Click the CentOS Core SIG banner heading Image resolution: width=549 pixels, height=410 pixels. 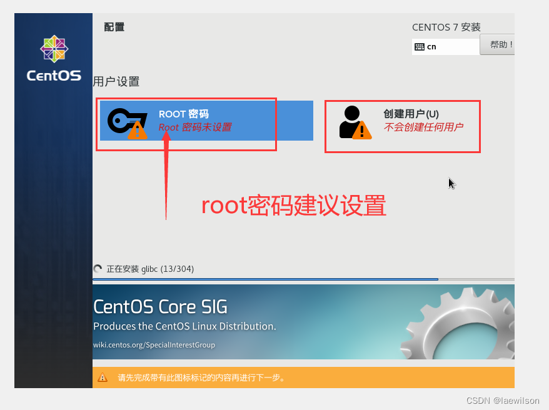[x=160, y=307]
